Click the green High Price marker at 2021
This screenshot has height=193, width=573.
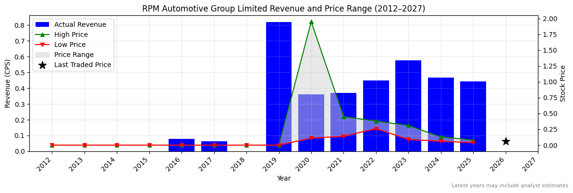343,117
